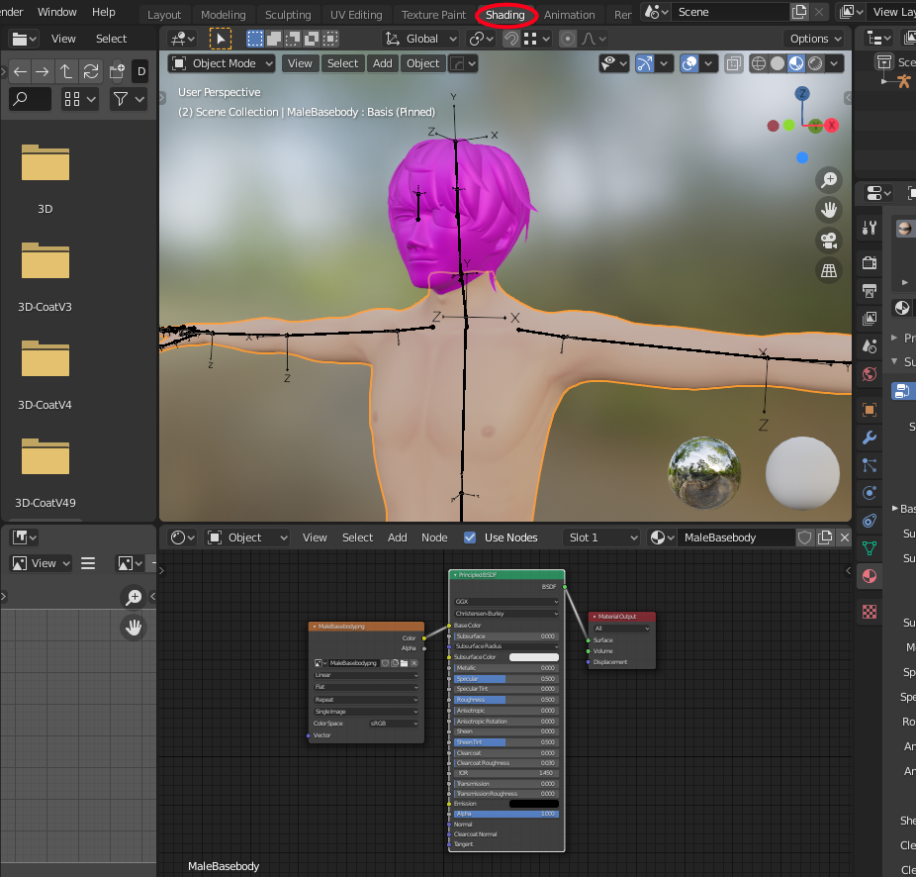This screenshot has width=916, height=877.
Task: Uncheck the Use Nodes checkbox
Action: (470, 537)
